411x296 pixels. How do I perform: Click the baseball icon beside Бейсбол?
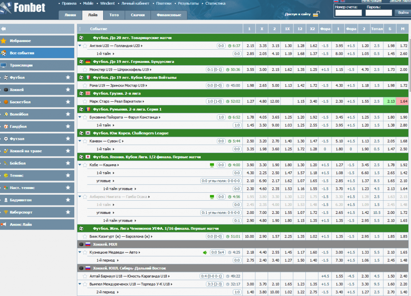click(x=6, y=163)
